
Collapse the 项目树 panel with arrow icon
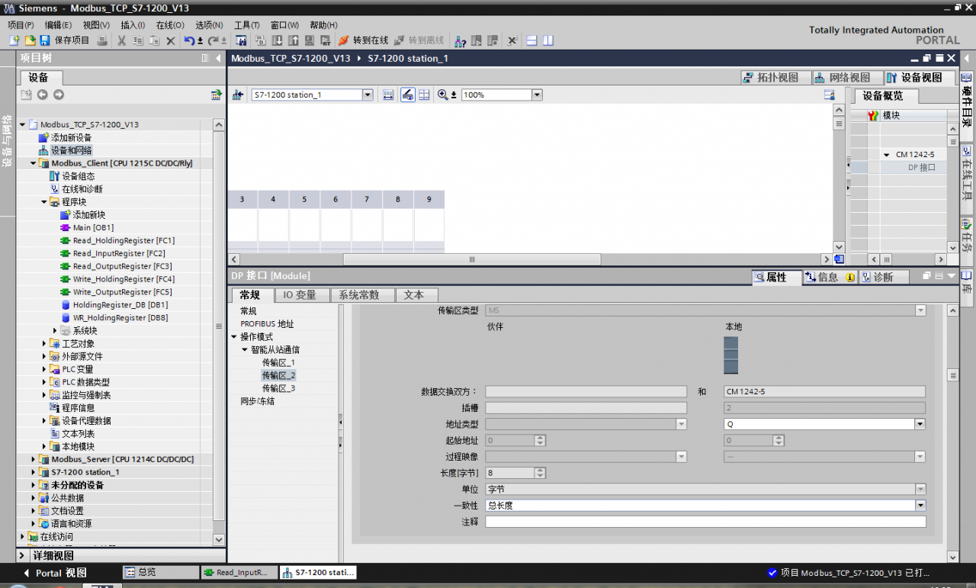click(219, 58)
